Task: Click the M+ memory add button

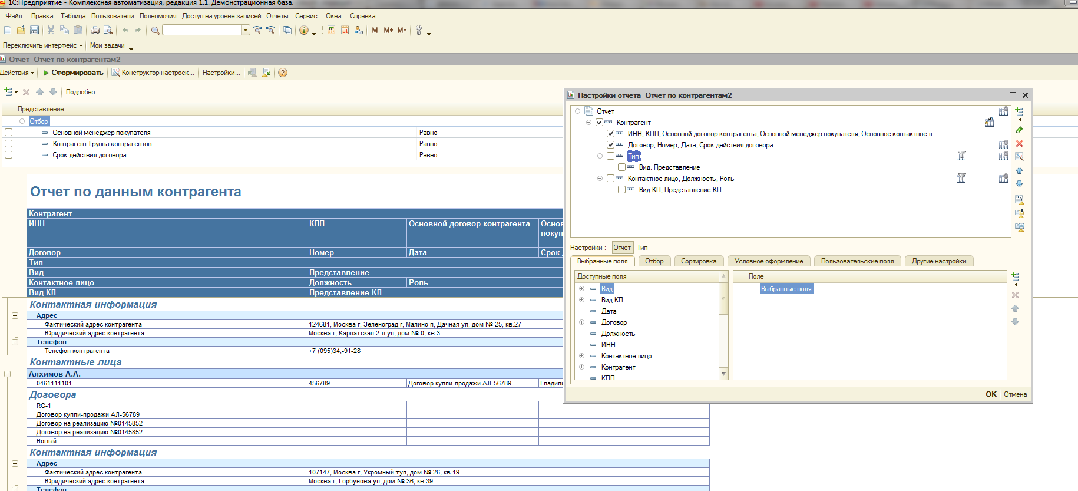Action: point(388,30)
